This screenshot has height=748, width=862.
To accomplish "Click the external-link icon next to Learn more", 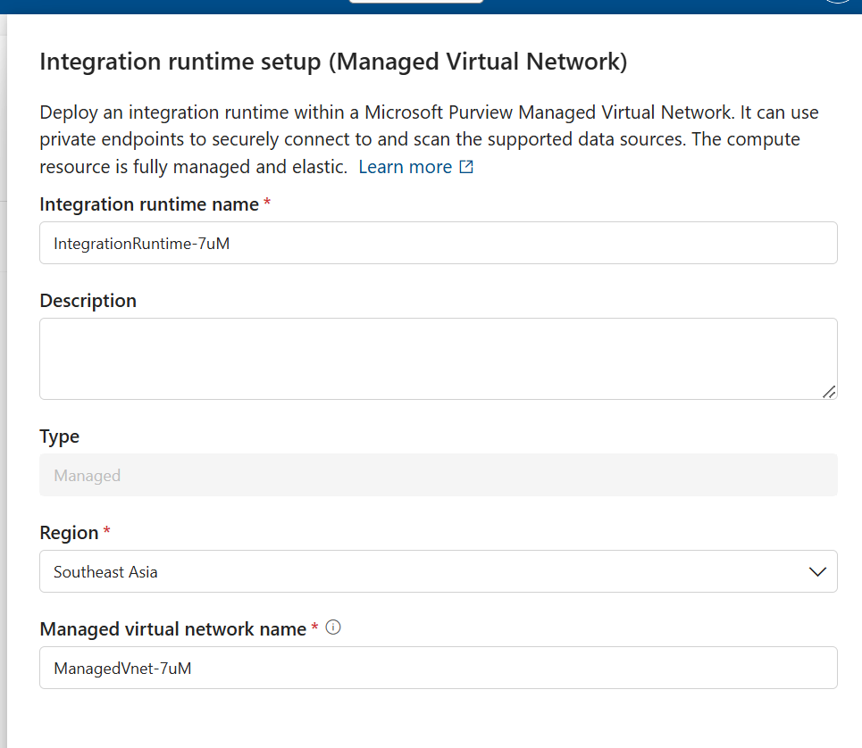I will point(466,166).
